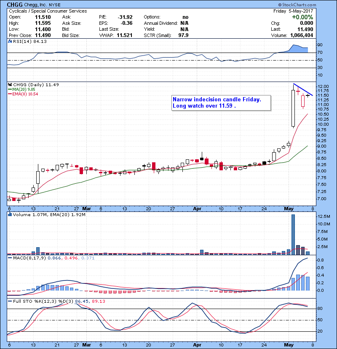Click the MACD histogram value 0.371
The image size is (337, 349).
tap(88, 258)
